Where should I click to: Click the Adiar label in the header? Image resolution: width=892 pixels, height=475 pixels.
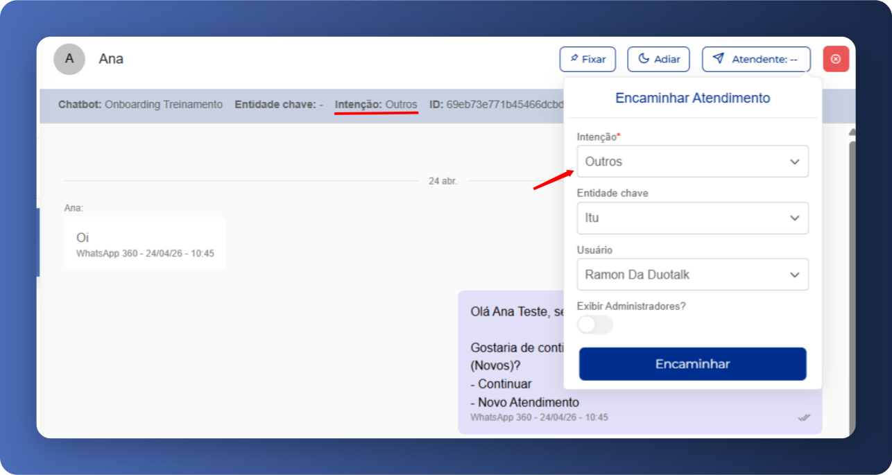tap(667, 60)
